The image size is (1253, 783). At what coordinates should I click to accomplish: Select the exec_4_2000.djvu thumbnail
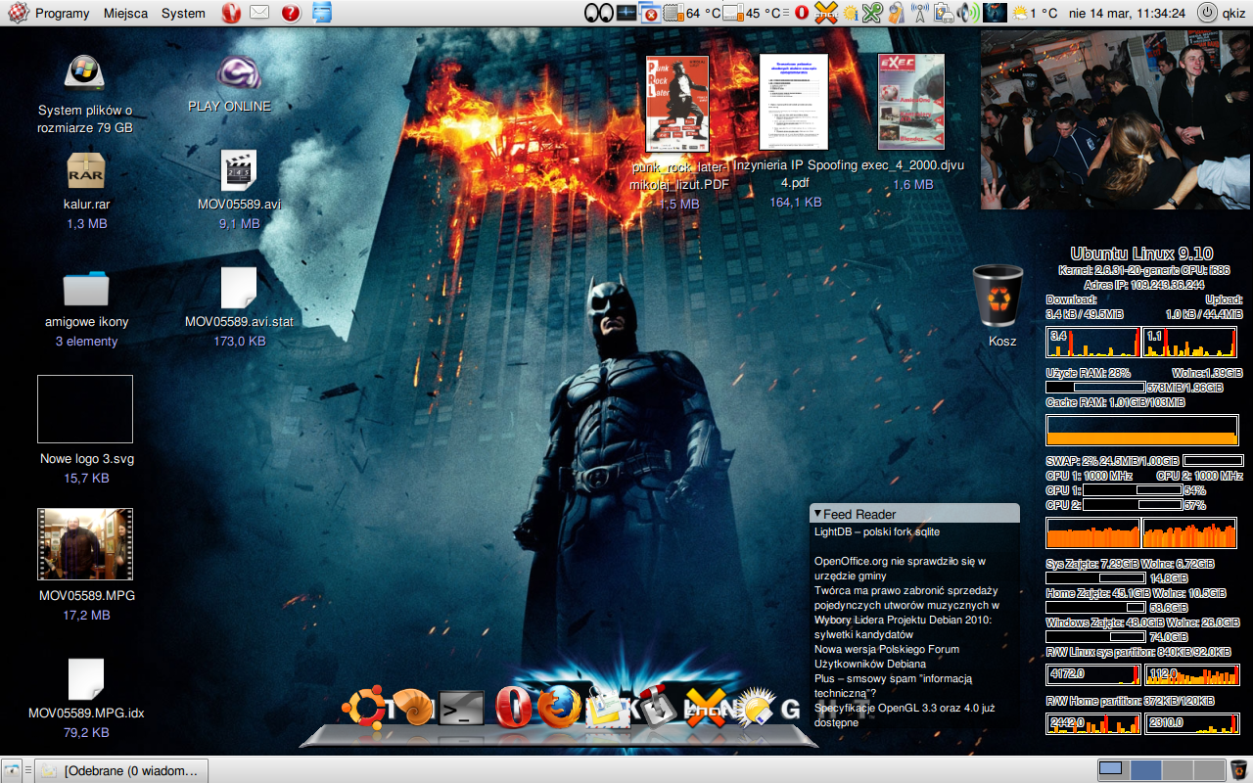911,102
